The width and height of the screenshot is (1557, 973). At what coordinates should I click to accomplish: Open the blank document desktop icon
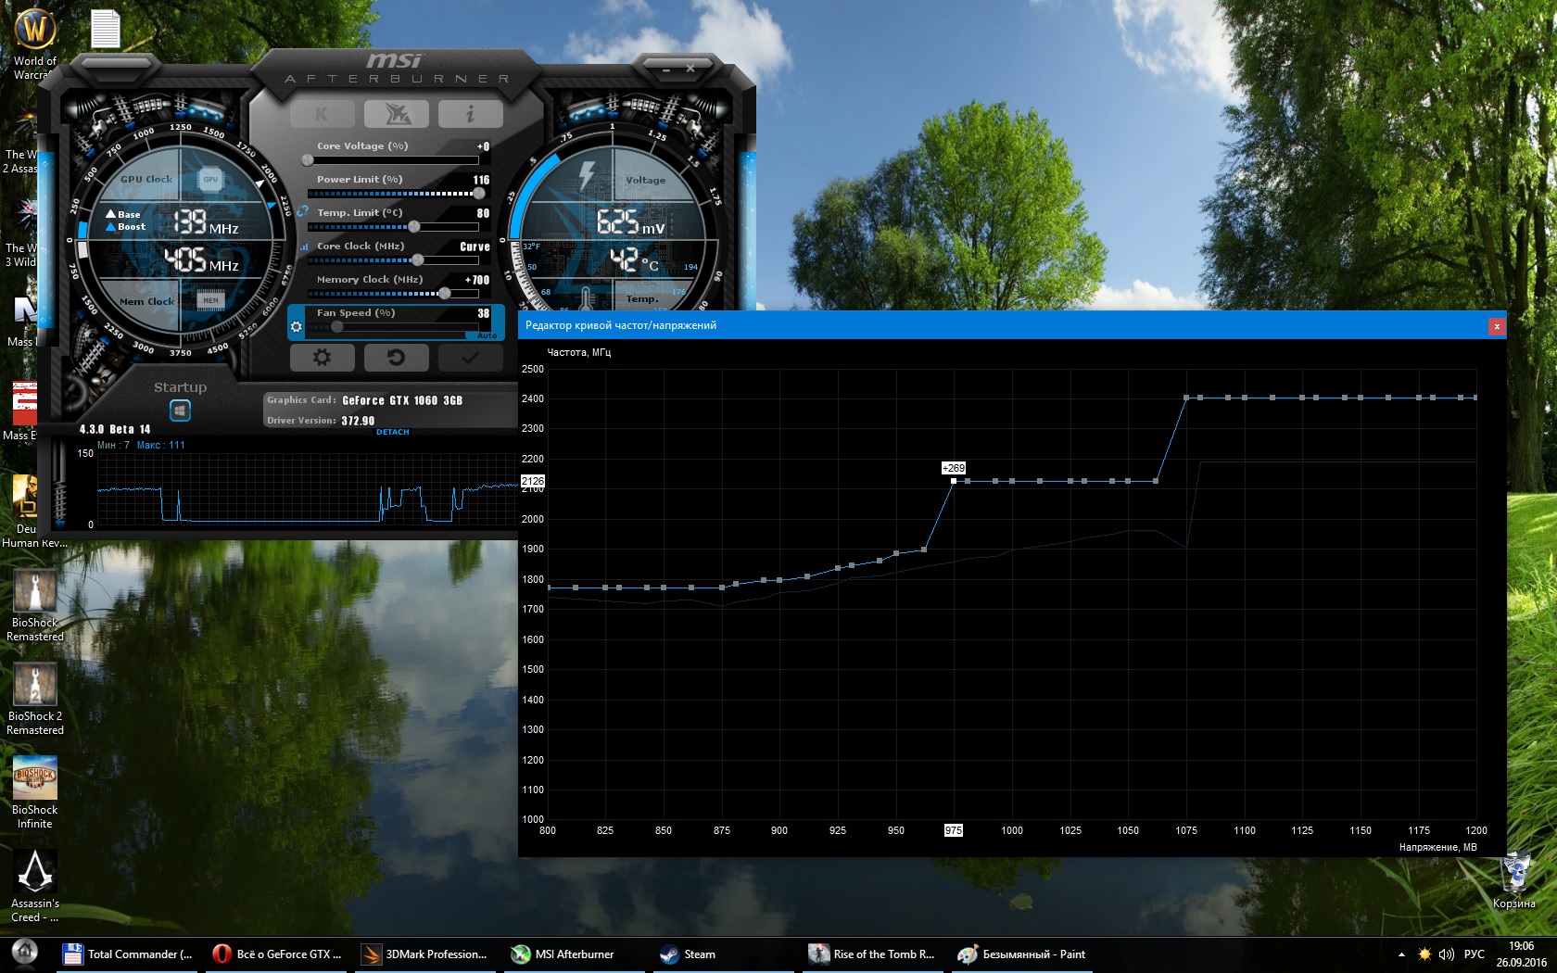[106, 29]
